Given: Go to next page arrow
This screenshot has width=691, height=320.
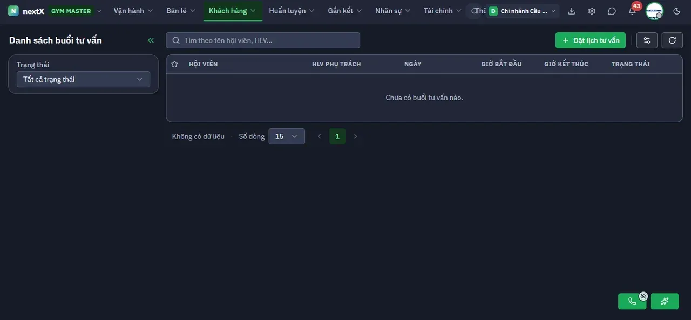Looking at the screenshot, I should (355, 136).
